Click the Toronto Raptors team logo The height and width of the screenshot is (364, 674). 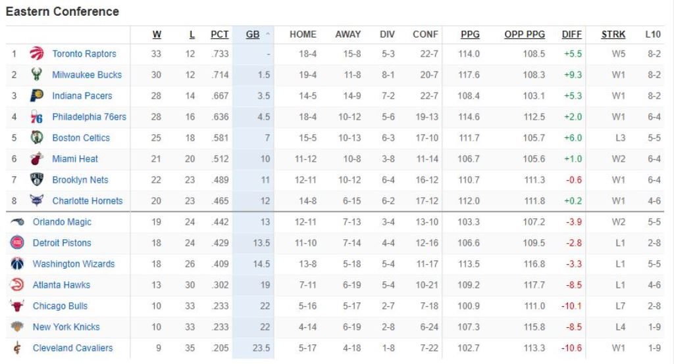37,54
